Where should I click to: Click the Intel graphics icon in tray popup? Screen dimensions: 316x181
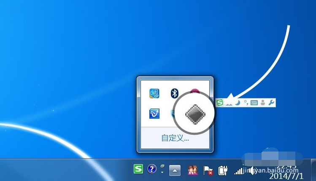point(154,93)
